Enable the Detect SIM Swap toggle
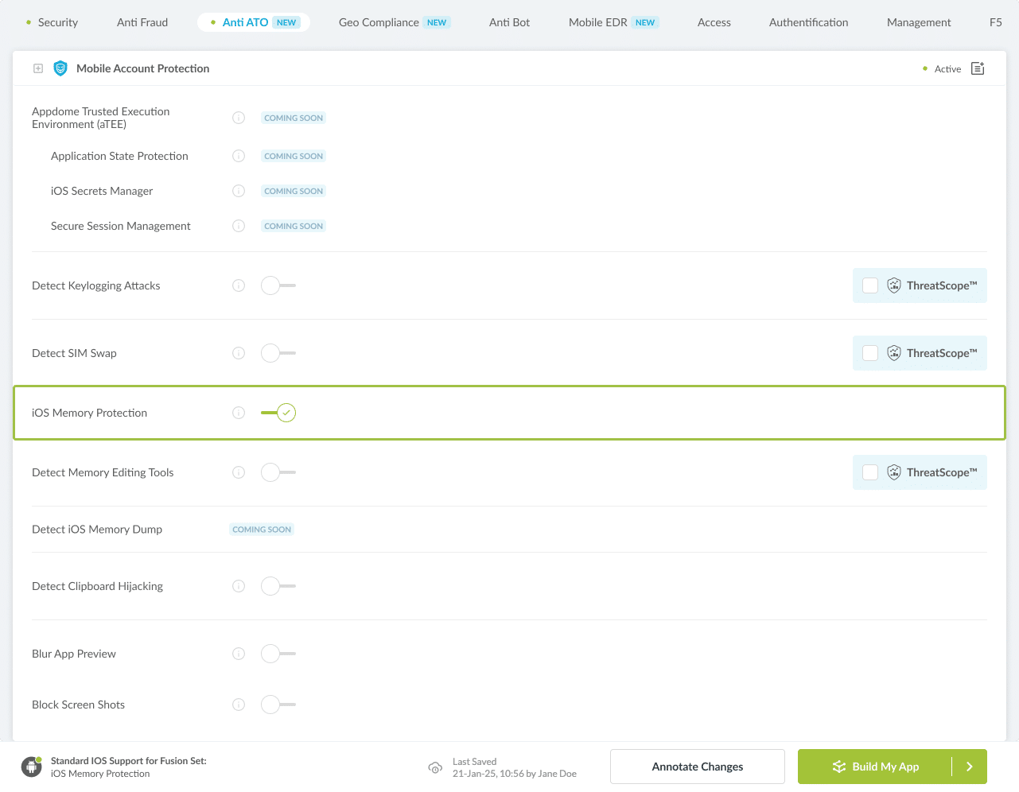 tap(278, 353)
